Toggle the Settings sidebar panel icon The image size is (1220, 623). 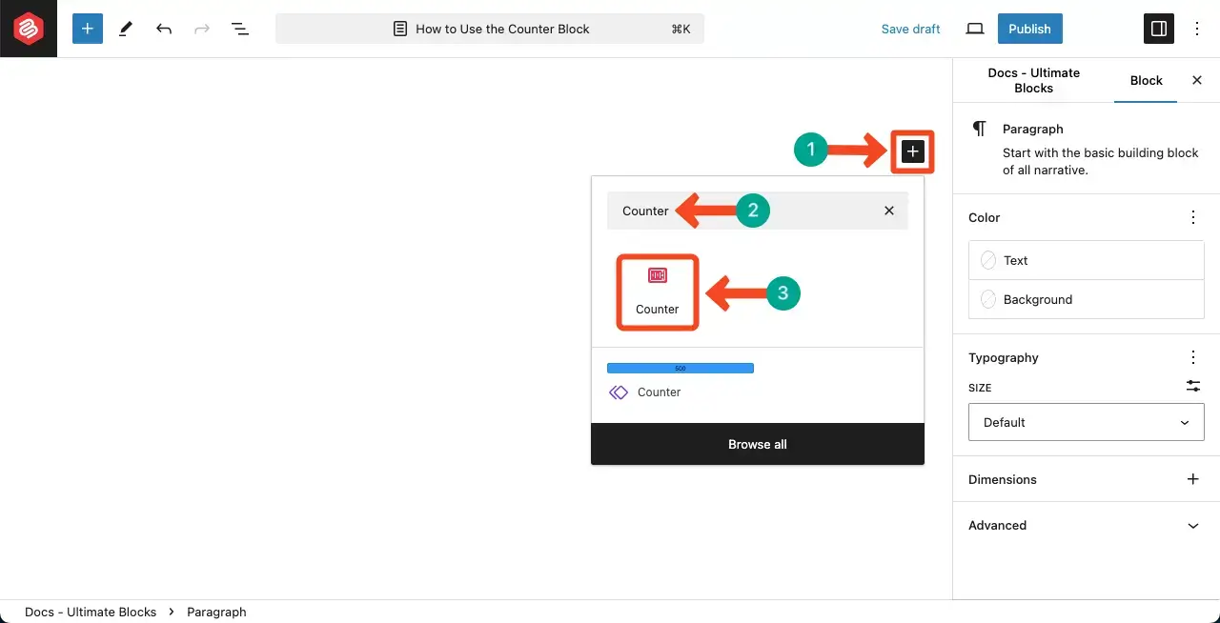pos(1159,29)
